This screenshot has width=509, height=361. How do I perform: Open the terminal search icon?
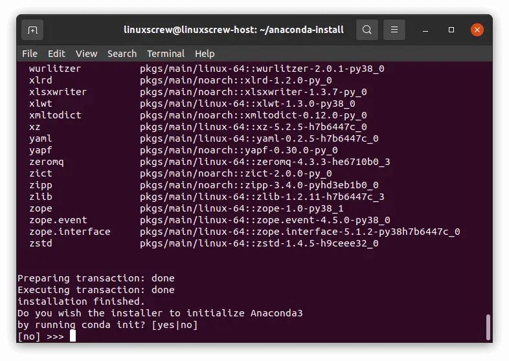pos(367,30)
